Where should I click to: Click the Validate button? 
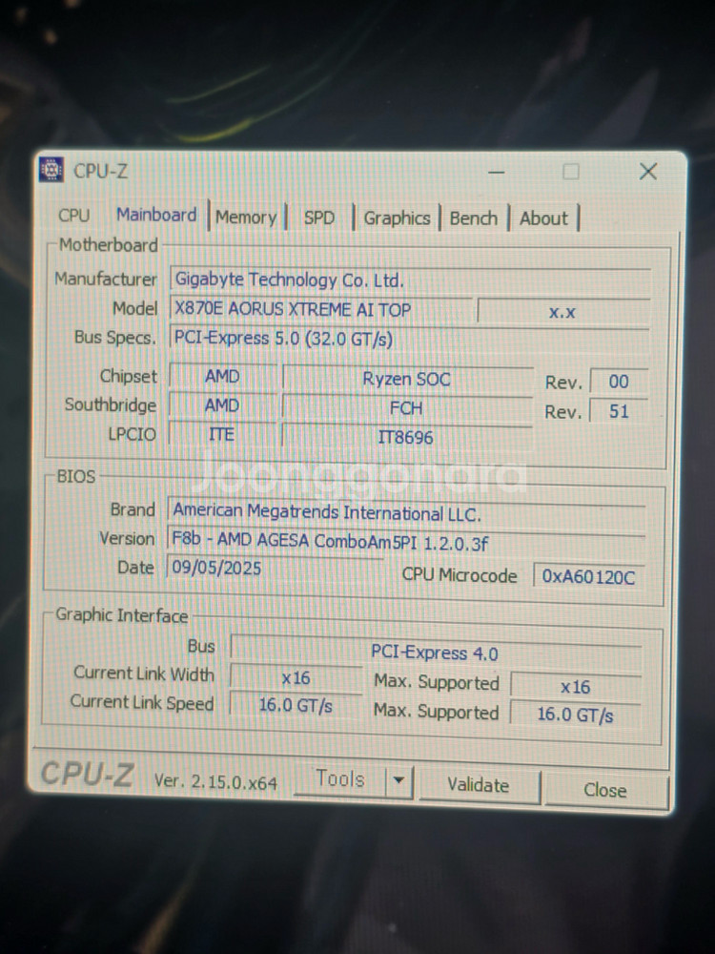[x=478, y=785]
